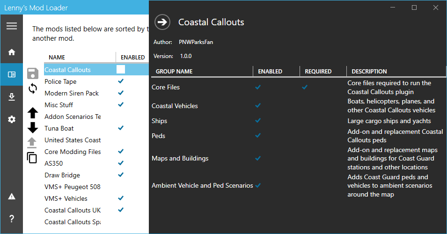Uncheck the Ships group enabled checkbox

258,121
